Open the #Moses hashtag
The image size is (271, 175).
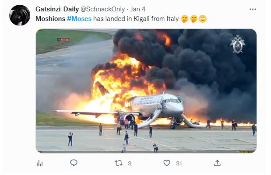pos(79,18)
